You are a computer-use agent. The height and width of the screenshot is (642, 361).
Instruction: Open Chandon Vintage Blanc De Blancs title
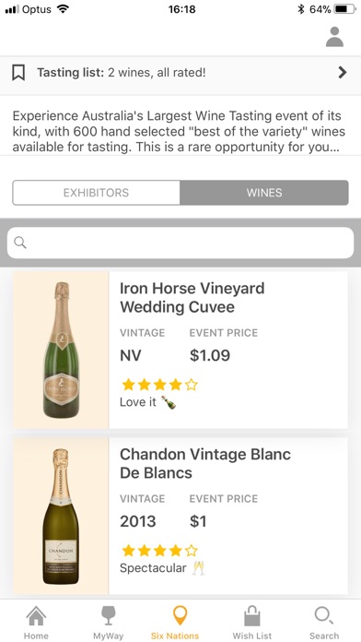tap(205, 463)
